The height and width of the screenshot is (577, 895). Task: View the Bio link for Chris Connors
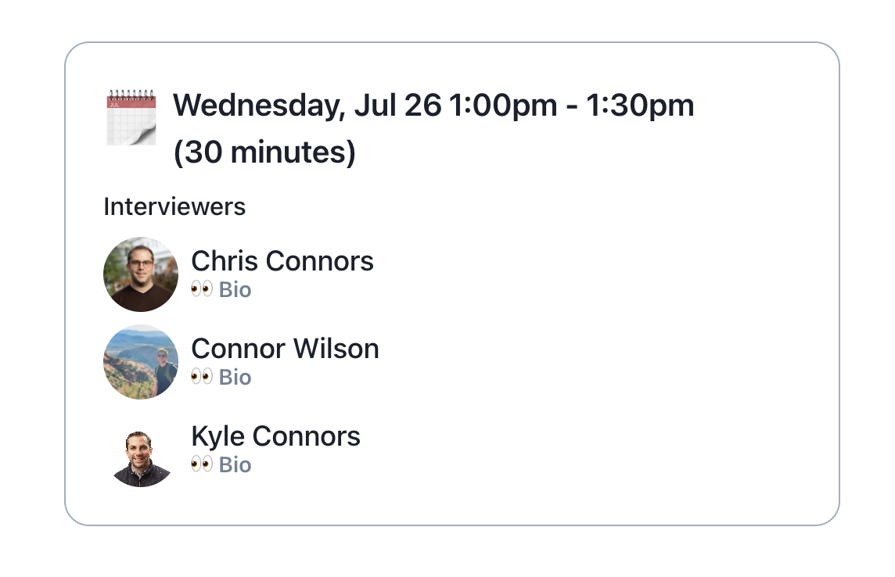235,290
